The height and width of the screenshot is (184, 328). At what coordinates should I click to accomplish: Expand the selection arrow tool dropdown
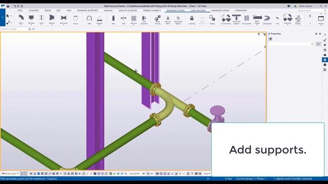coord(11,16)
